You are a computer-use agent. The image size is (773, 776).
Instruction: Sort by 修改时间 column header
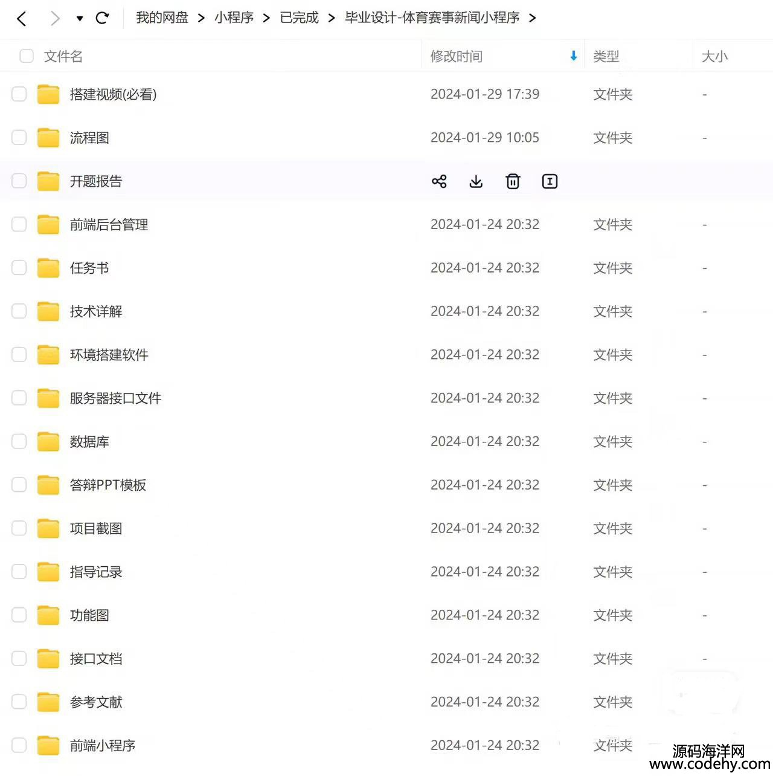(457, 56)
